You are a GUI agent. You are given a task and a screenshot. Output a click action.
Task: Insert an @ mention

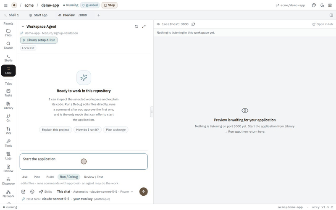32,192
